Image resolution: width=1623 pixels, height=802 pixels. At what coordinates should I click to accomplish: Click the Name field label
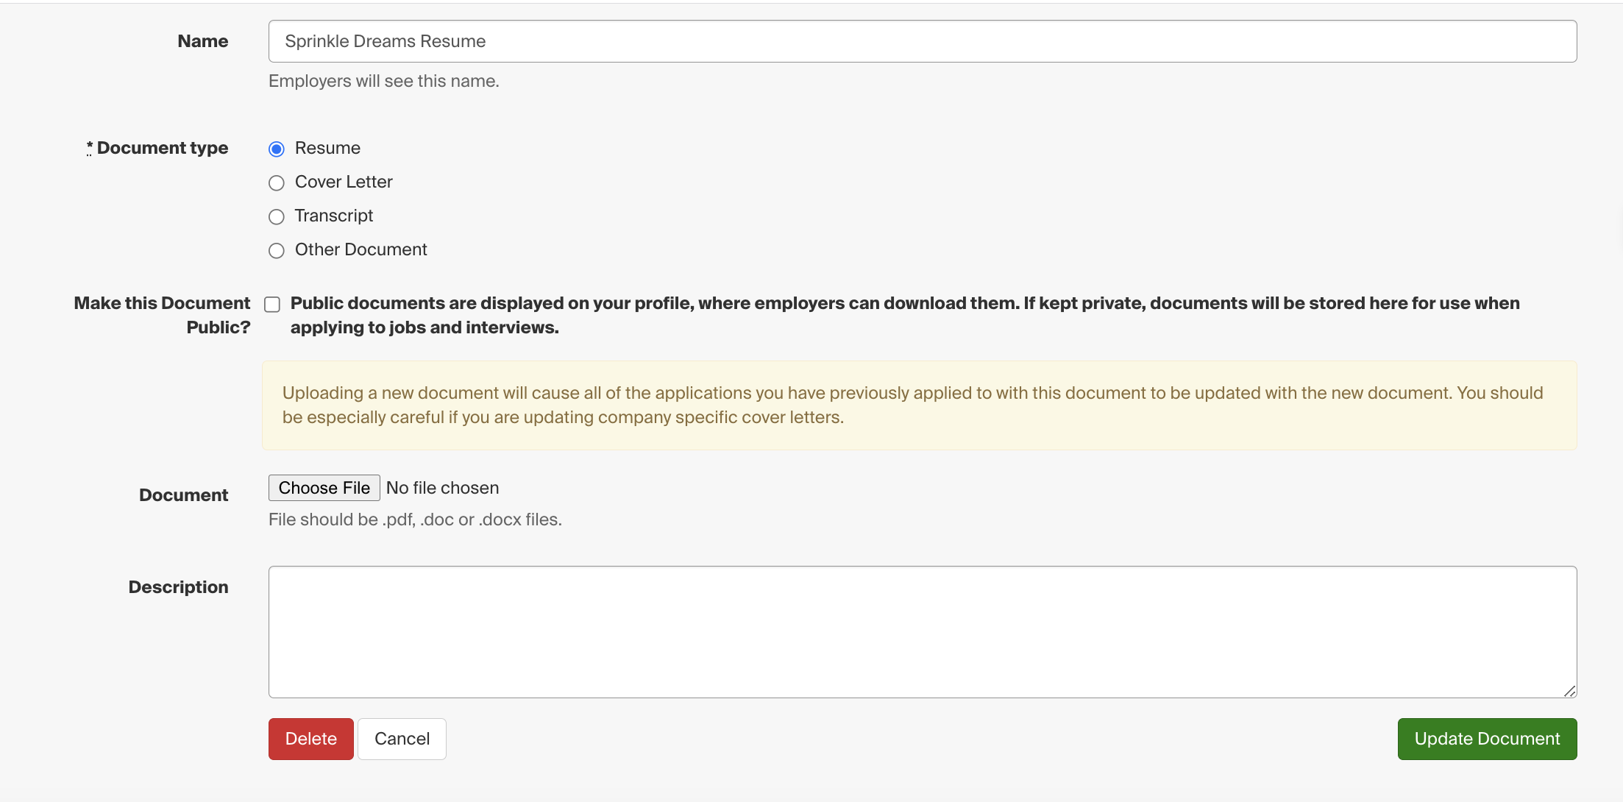click(x=203, y=41)
